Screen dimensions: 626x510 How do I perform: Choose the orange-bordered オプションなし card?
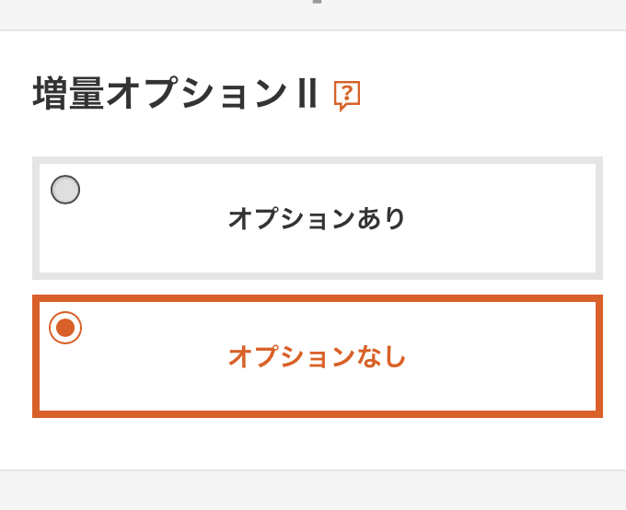click(x=318, y=356)
